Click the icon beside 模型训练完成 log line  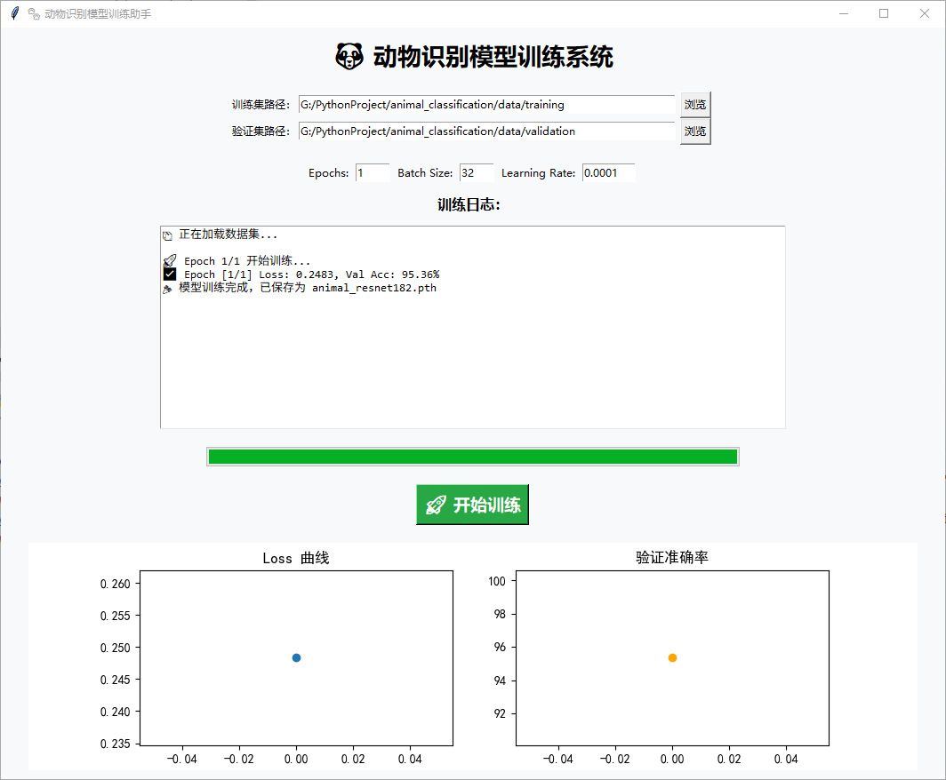pos(167,289)
